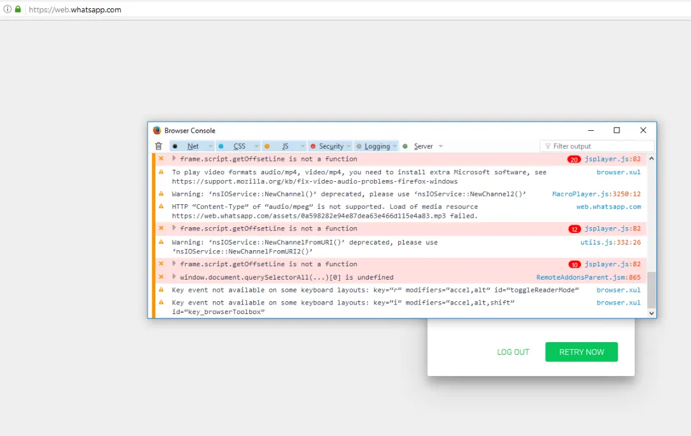Open the Logging filter dropdown arrow
Screen dimensions: 691x436
point(395,146)
